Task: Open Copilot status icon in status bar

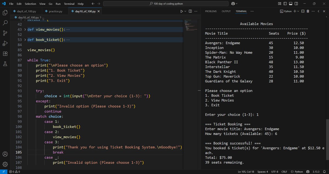Action: (x=308, y=172)
